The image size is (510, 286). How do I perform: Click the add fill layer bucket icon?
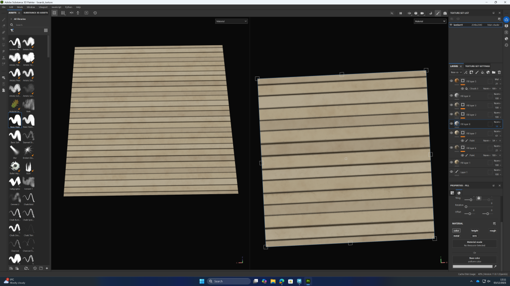tap(482, 72)
